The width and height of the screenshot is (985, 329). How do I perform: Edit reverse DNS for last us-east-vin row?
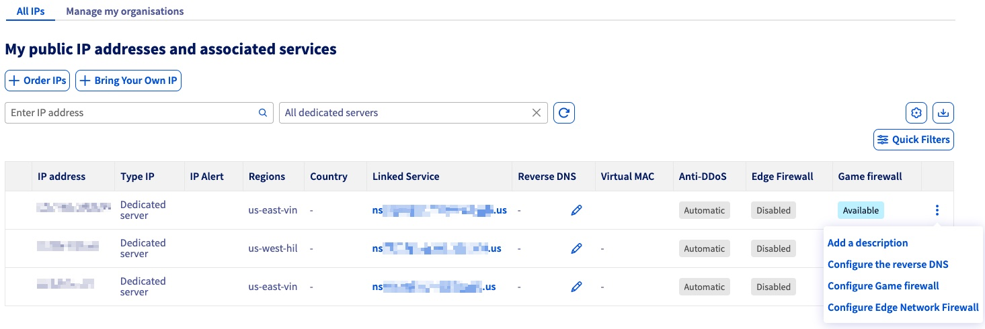pyautogui.click(x=576, y=287)
